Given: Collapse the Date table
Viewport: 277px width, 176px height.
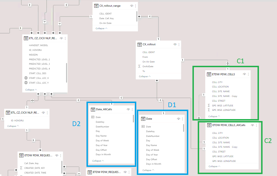Looking at the screenshot, I should (148, 170).
